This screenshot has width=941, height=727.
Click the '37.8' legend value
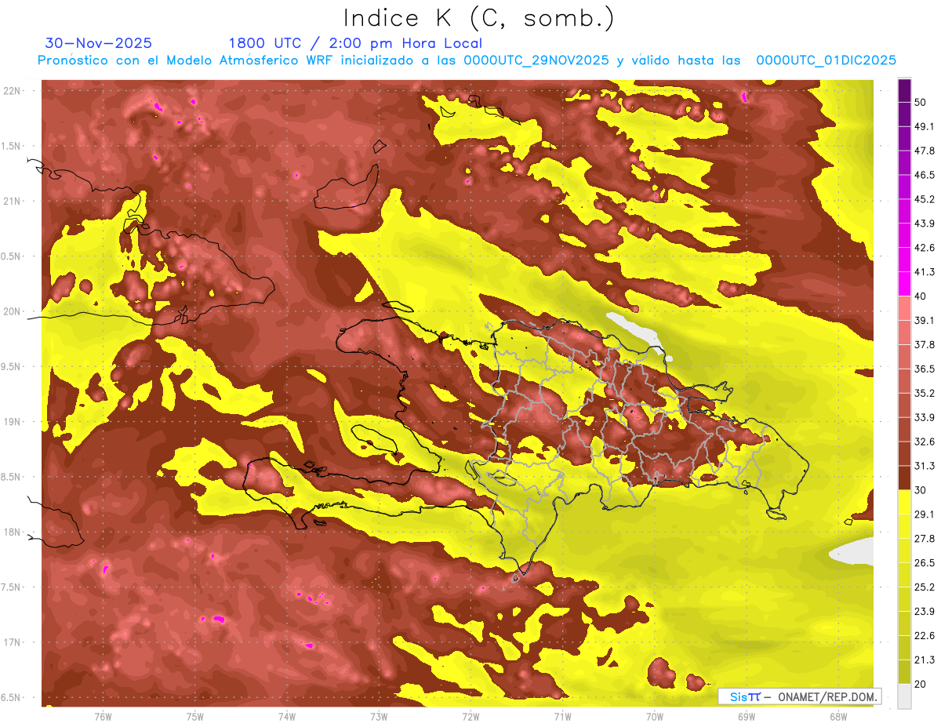coord(925,344)
